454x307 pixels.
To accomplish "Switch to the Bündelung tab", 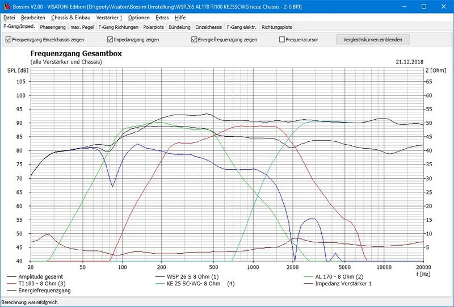I will [x=180, y=27].
